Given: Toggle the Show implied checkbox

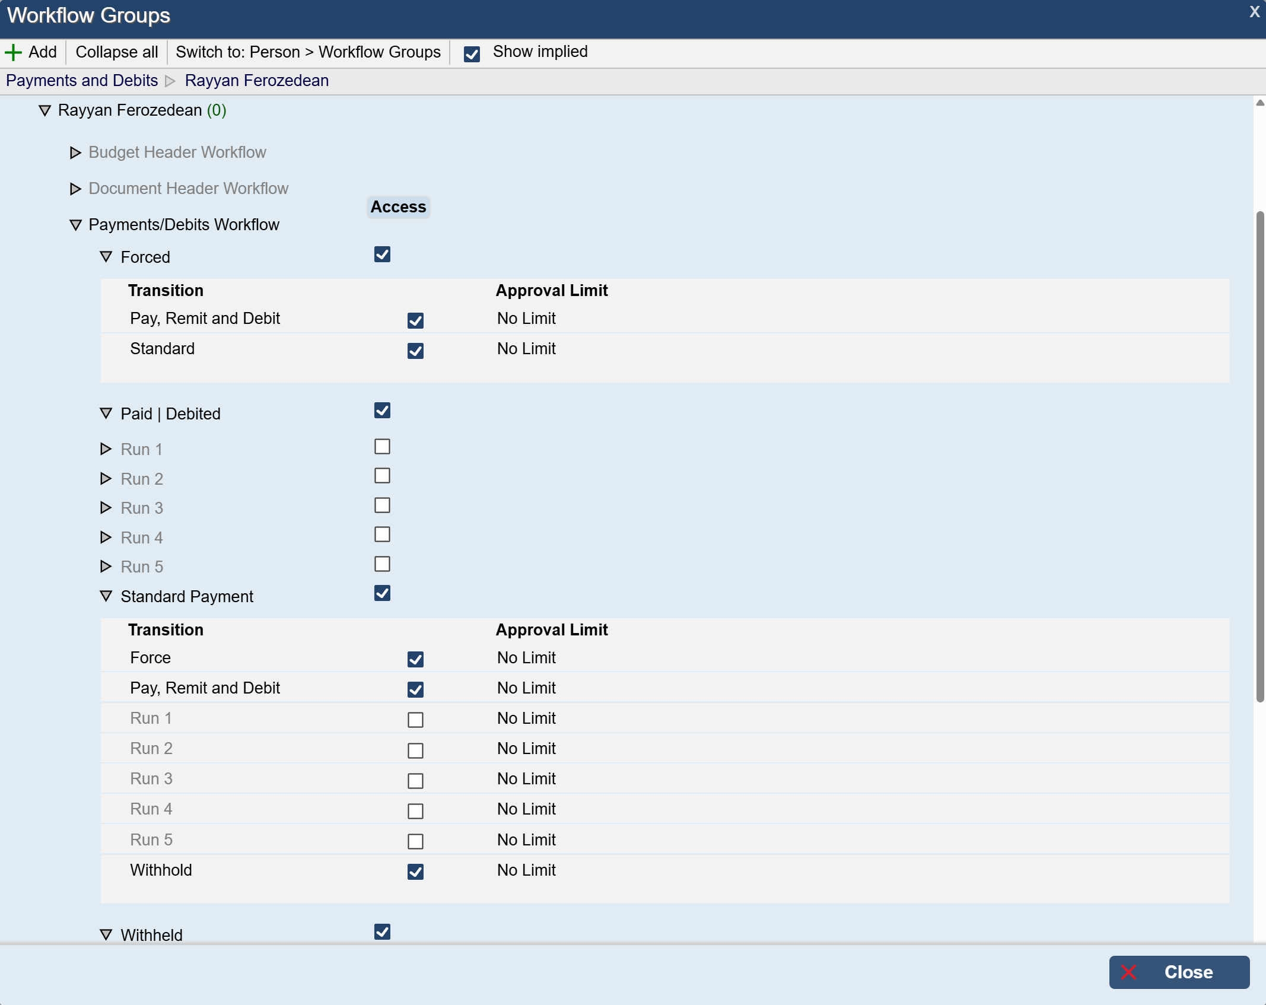Looking at the screenshot, I should coord(472,54).
